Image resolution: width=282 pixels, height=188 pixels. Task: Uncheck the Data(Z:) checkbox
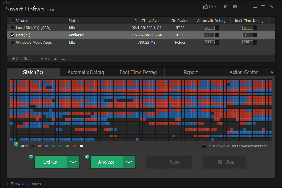click(x=12, y=35)
